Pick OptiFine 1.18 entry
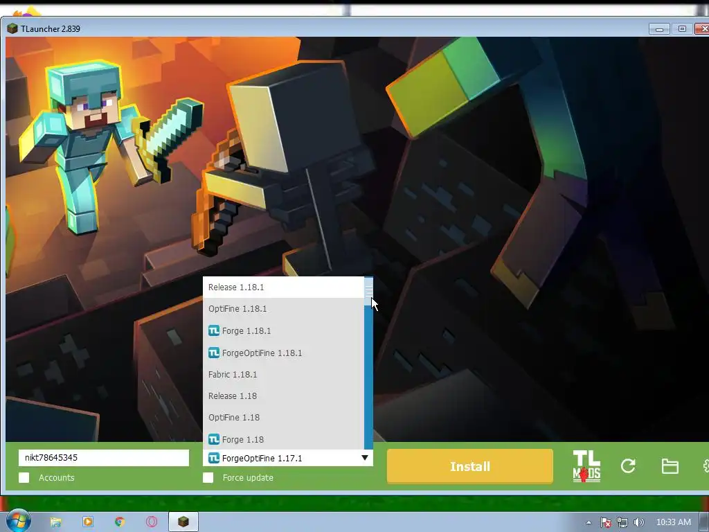The height and width of the screenshot is (532, 709). point(283,418)
